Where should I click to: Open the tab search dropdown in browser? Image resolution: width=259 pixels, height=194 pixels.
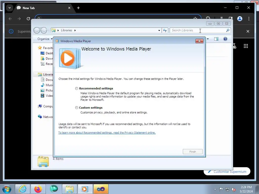tap(10, 8)
